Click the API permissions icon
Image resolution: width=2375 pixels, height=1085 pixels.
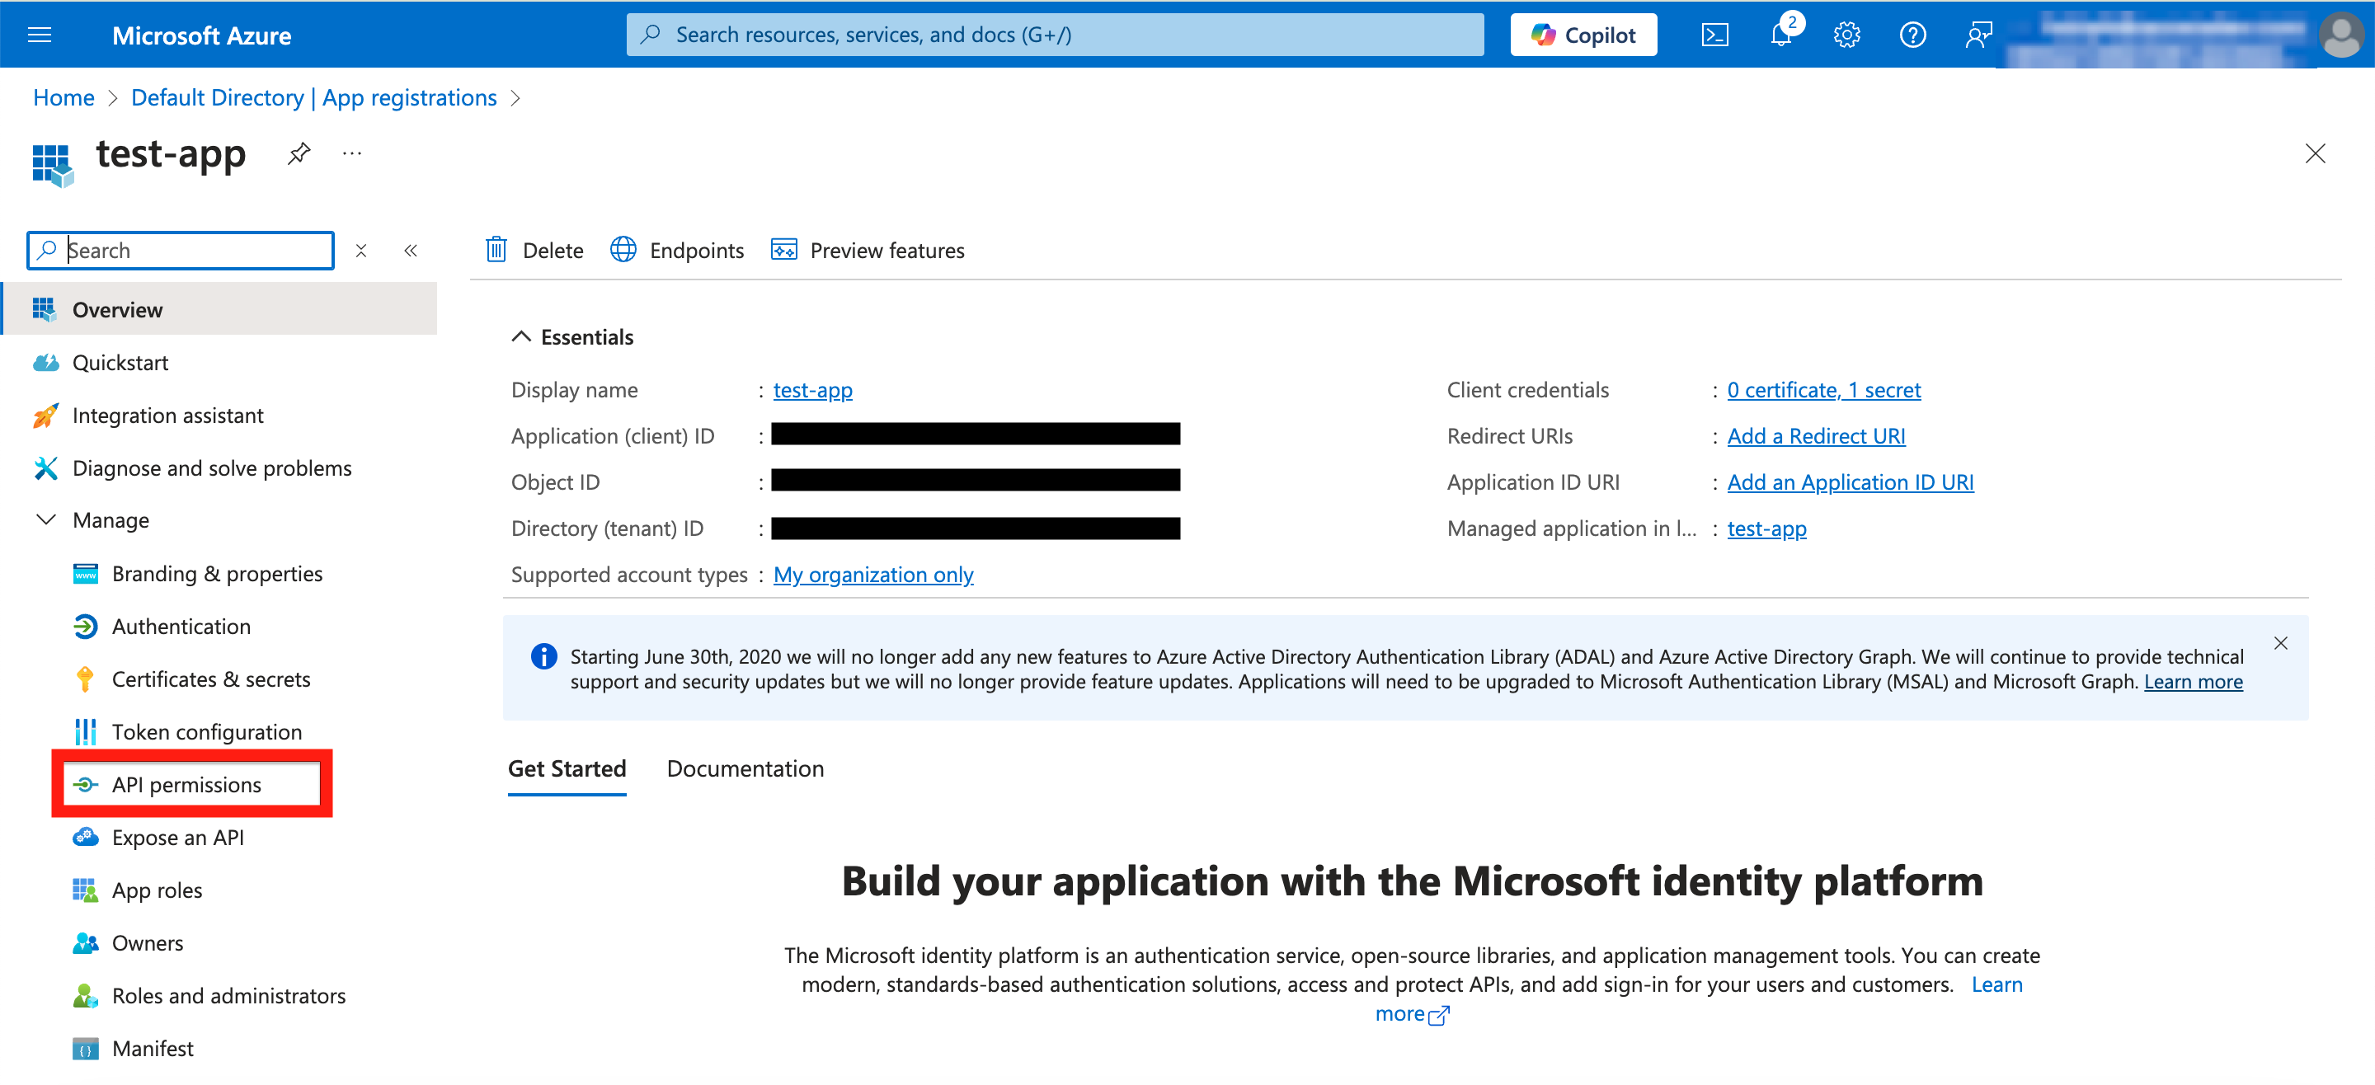(x=85, y=785)
